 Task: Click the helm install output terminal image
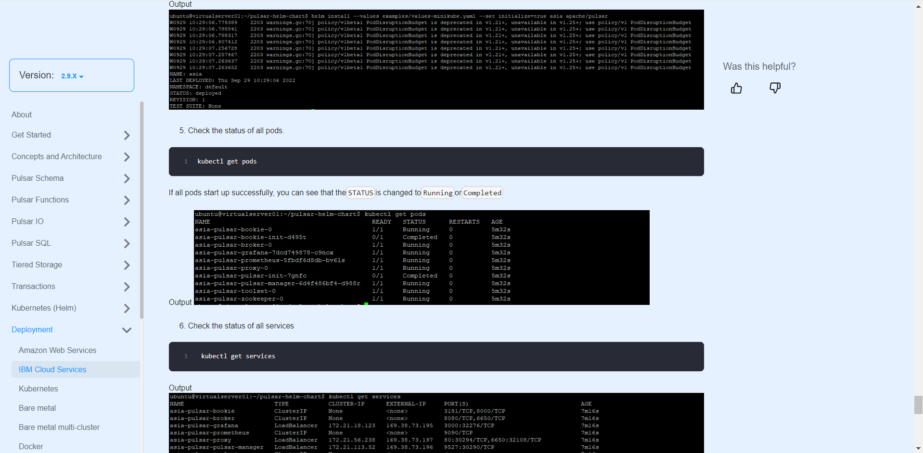(x=436, y=60)
